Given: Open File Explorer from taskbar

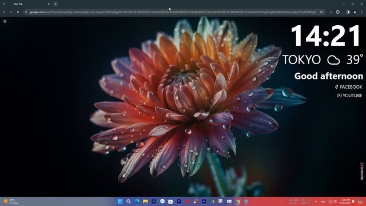Looking at the screenshot, I should point(145,201).
